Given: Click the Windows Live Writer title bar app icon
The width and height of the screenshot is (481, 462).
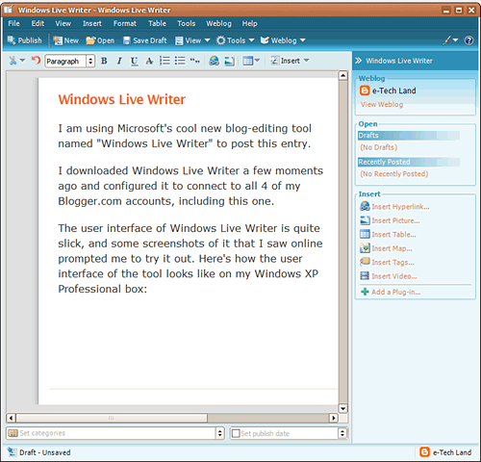Looking at the screenshot, I should point(9,10).
